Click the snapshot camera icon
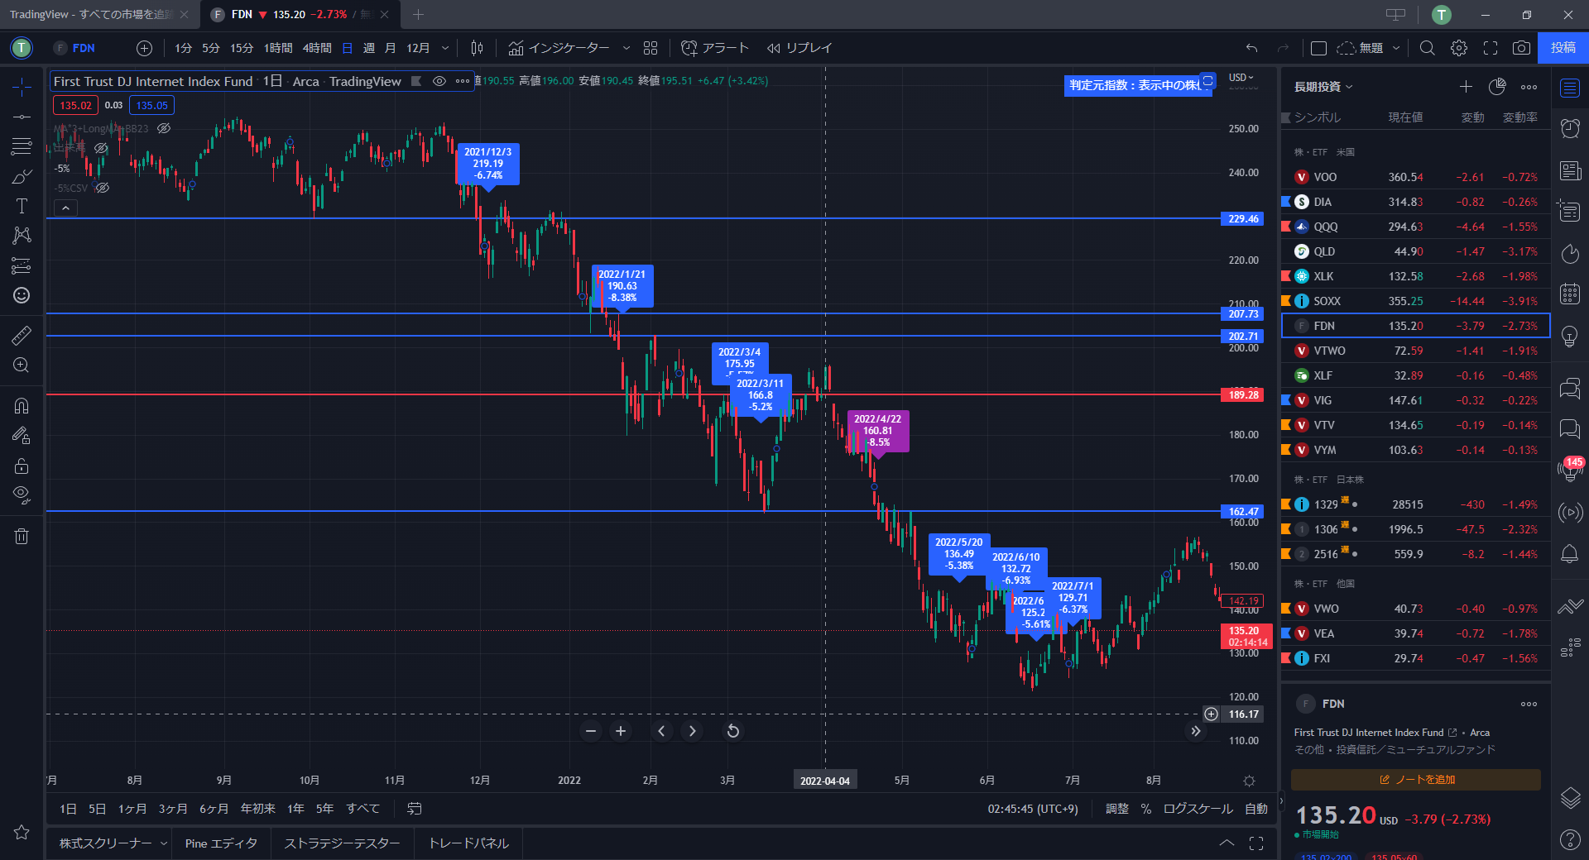Screen dimensions: 1589x860 pos(1521,48)
